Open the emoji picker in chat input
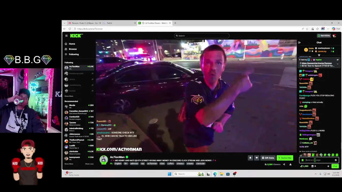Screen dimensions: 342x192 click(336, 160)
